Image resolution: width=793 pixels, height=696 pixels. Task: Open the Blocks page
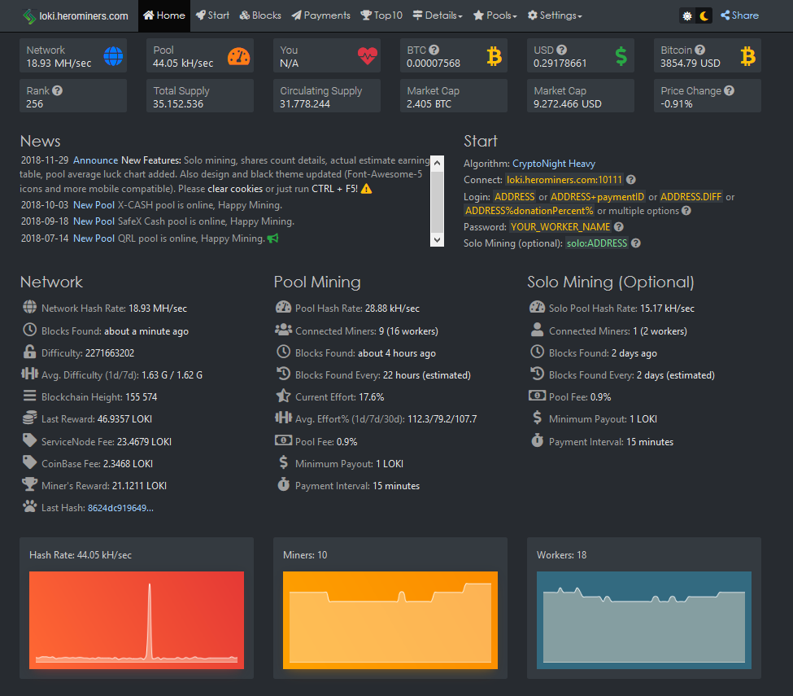260,15
